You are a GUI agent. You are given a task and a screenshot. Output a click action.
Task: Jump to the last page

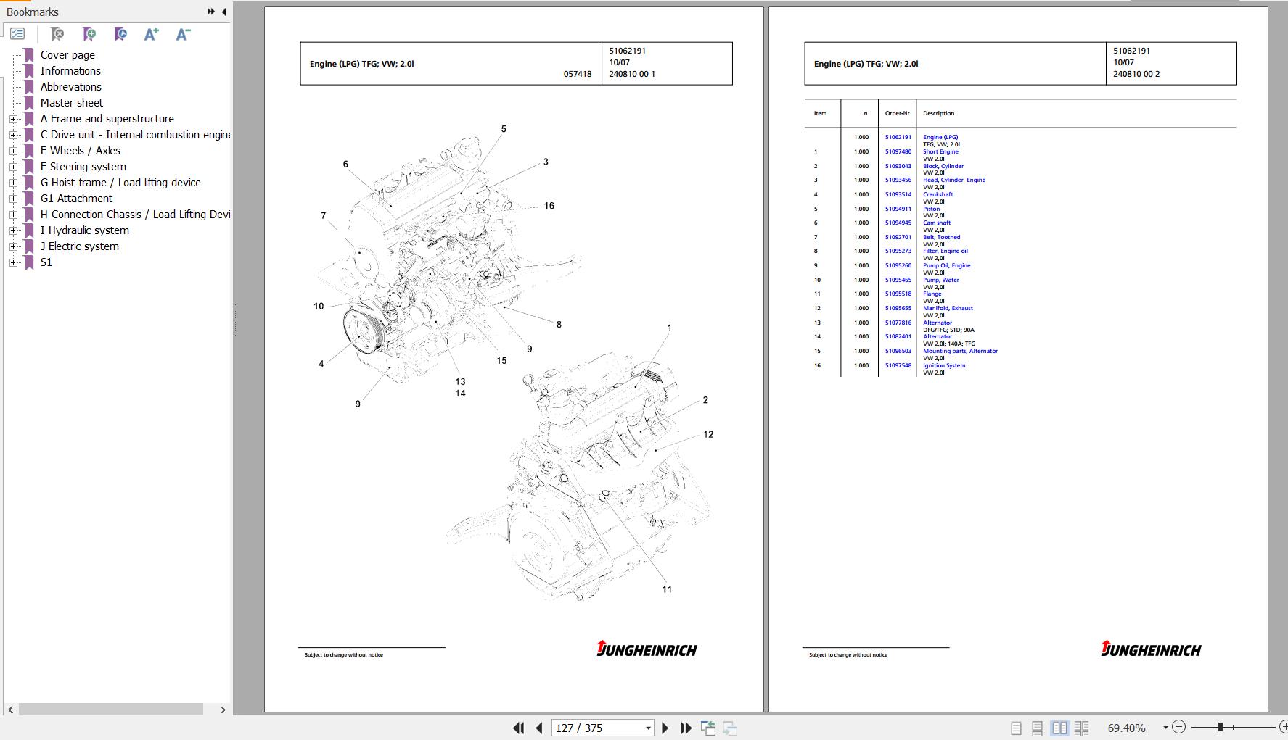(686, 728)
